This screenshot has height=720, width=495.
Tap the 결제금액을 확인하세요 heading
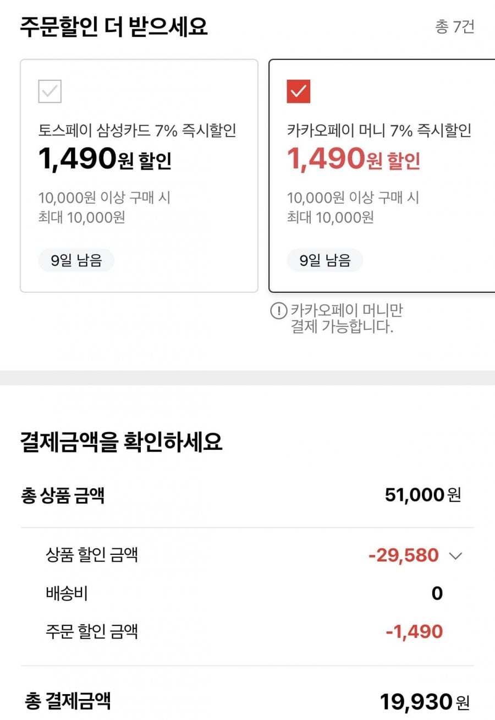coord(121,442)
